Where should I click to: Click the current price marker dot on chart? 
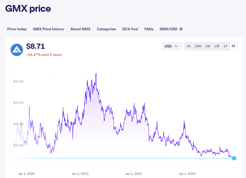(234, 158)
